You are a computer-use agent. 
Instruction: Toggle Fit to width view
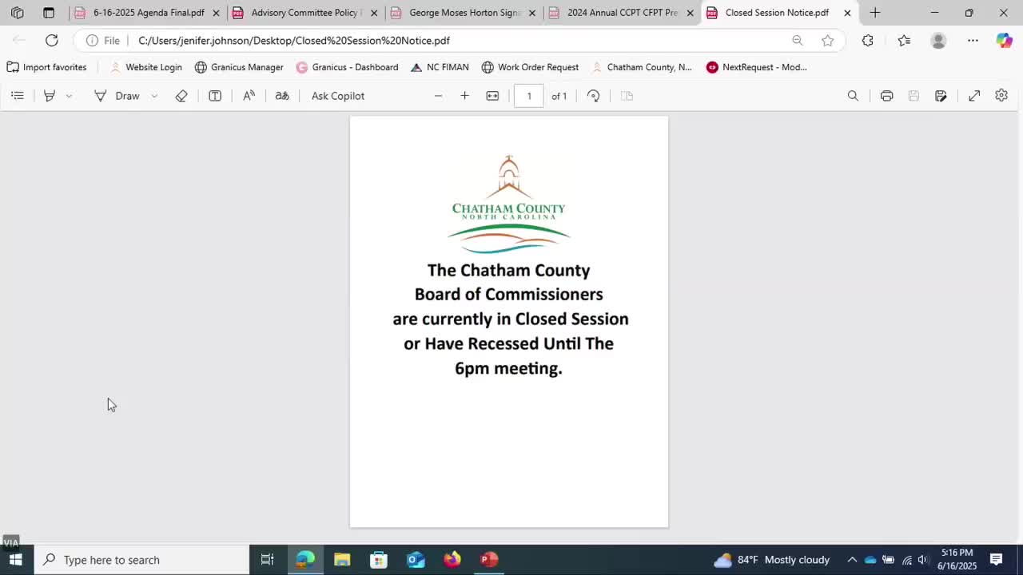click(x=492, y=96)
